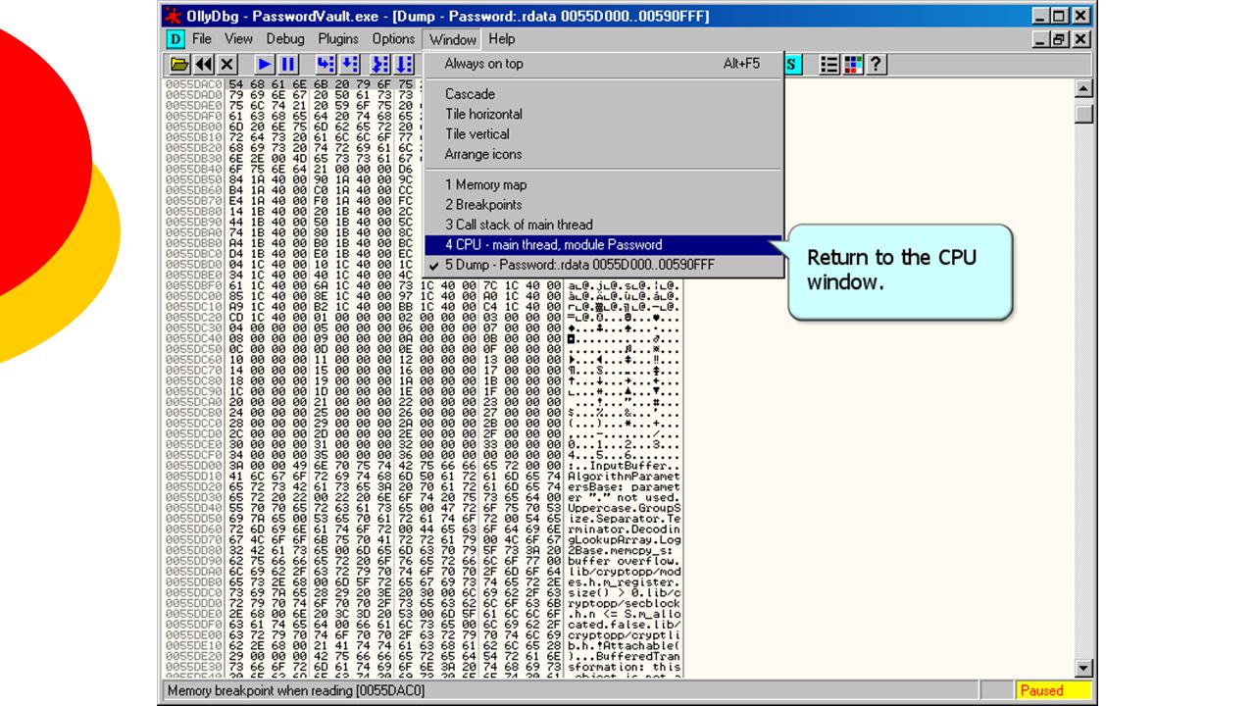The height and width of the screenshot is (706, 1255).
Task: Select Arrange icons
Action: (604, 154)
